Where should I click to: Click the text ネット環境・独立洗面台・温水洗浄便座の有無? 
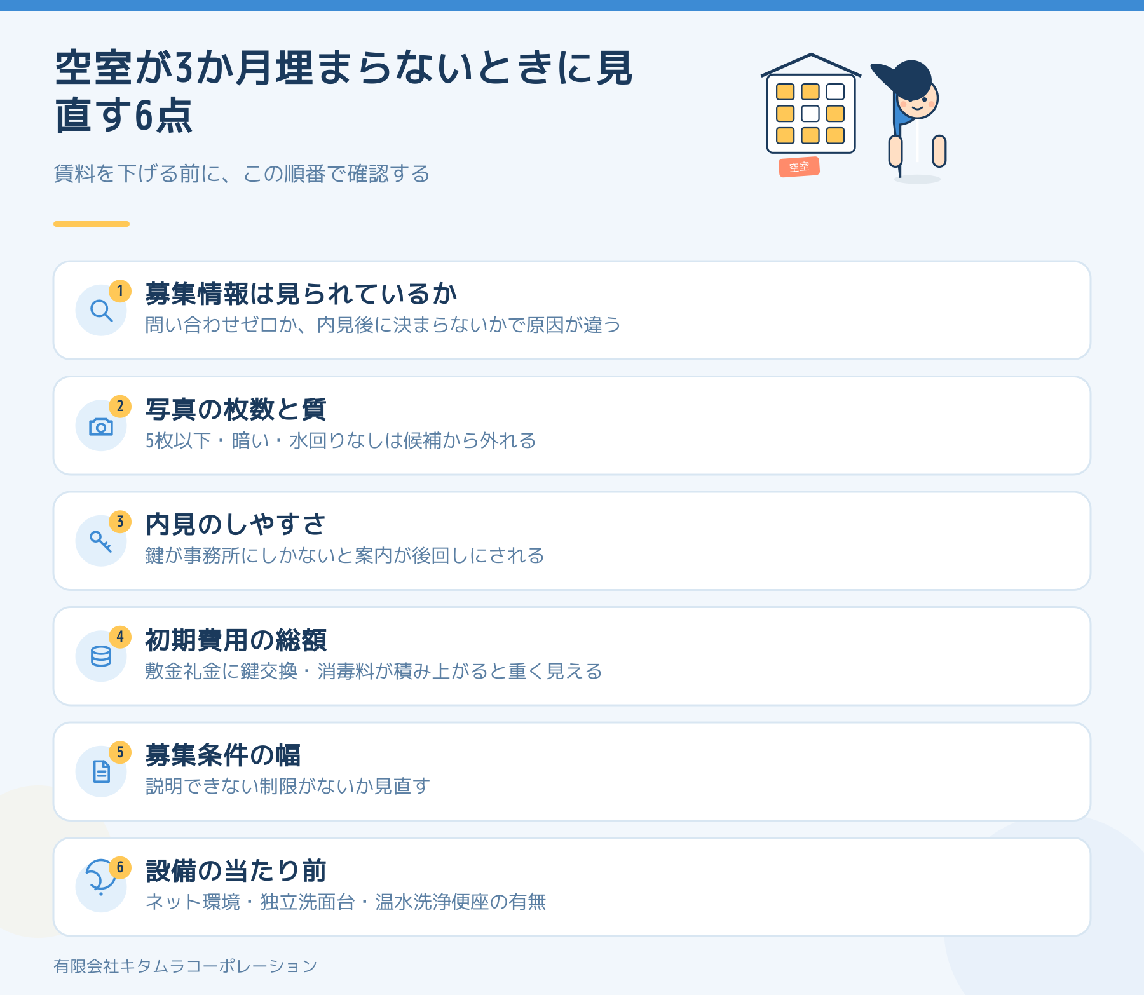(x=346, y=902)
